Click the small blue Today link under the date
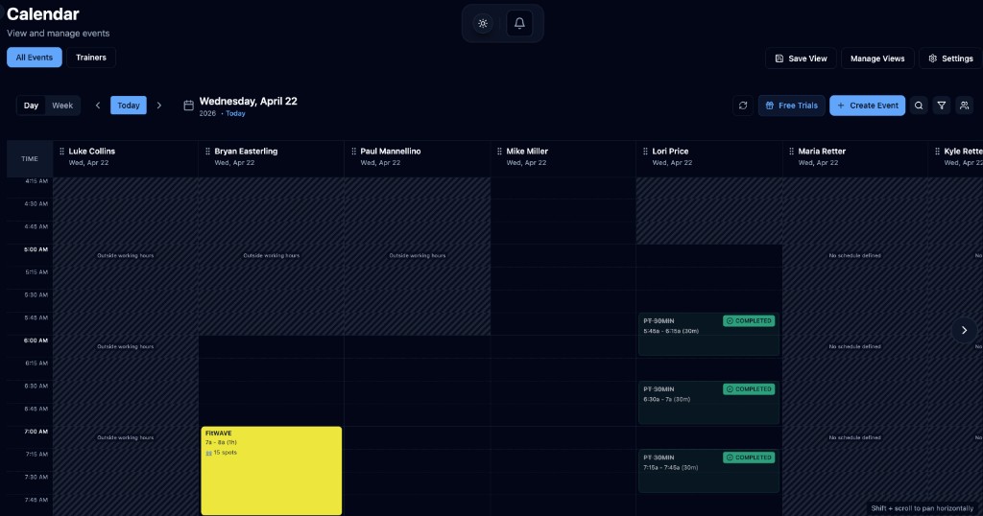The width and height of the screenshot is (983, 516). pyautogui.click(x=236, y=113)
